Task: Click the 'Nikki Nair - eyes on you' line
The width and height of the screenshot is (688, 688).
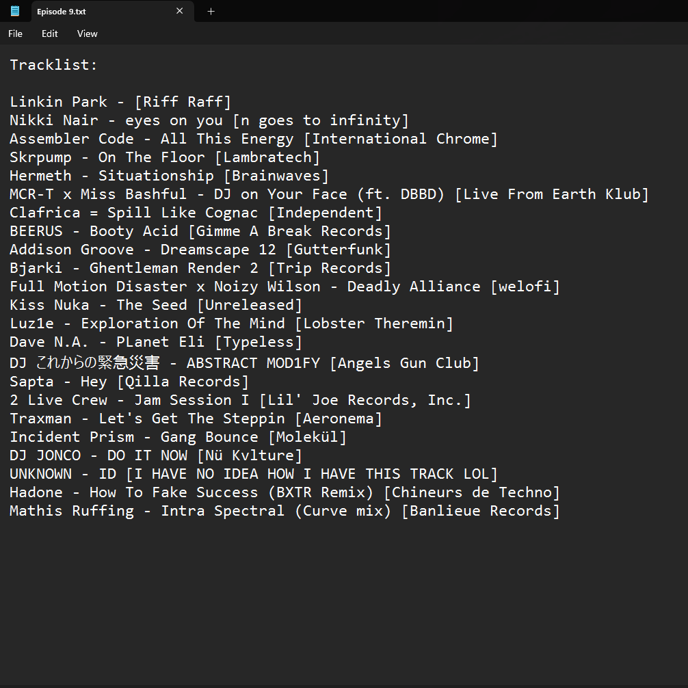Action: tap(209, 120)
